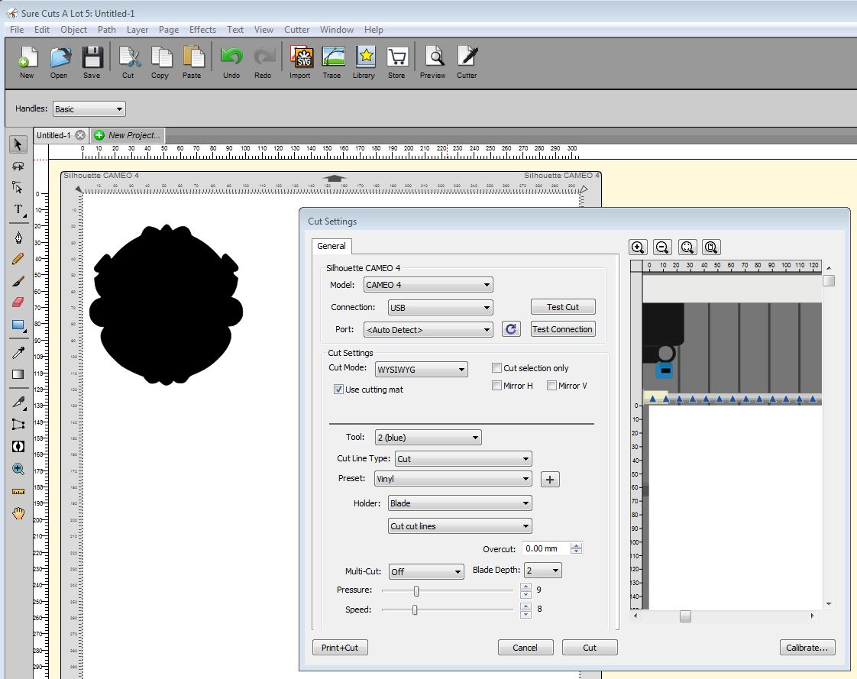Image resolution: width=857 pixels, height=679 pixels.
Task: Select the Eyedropper tool
Action: click(18, 353)
